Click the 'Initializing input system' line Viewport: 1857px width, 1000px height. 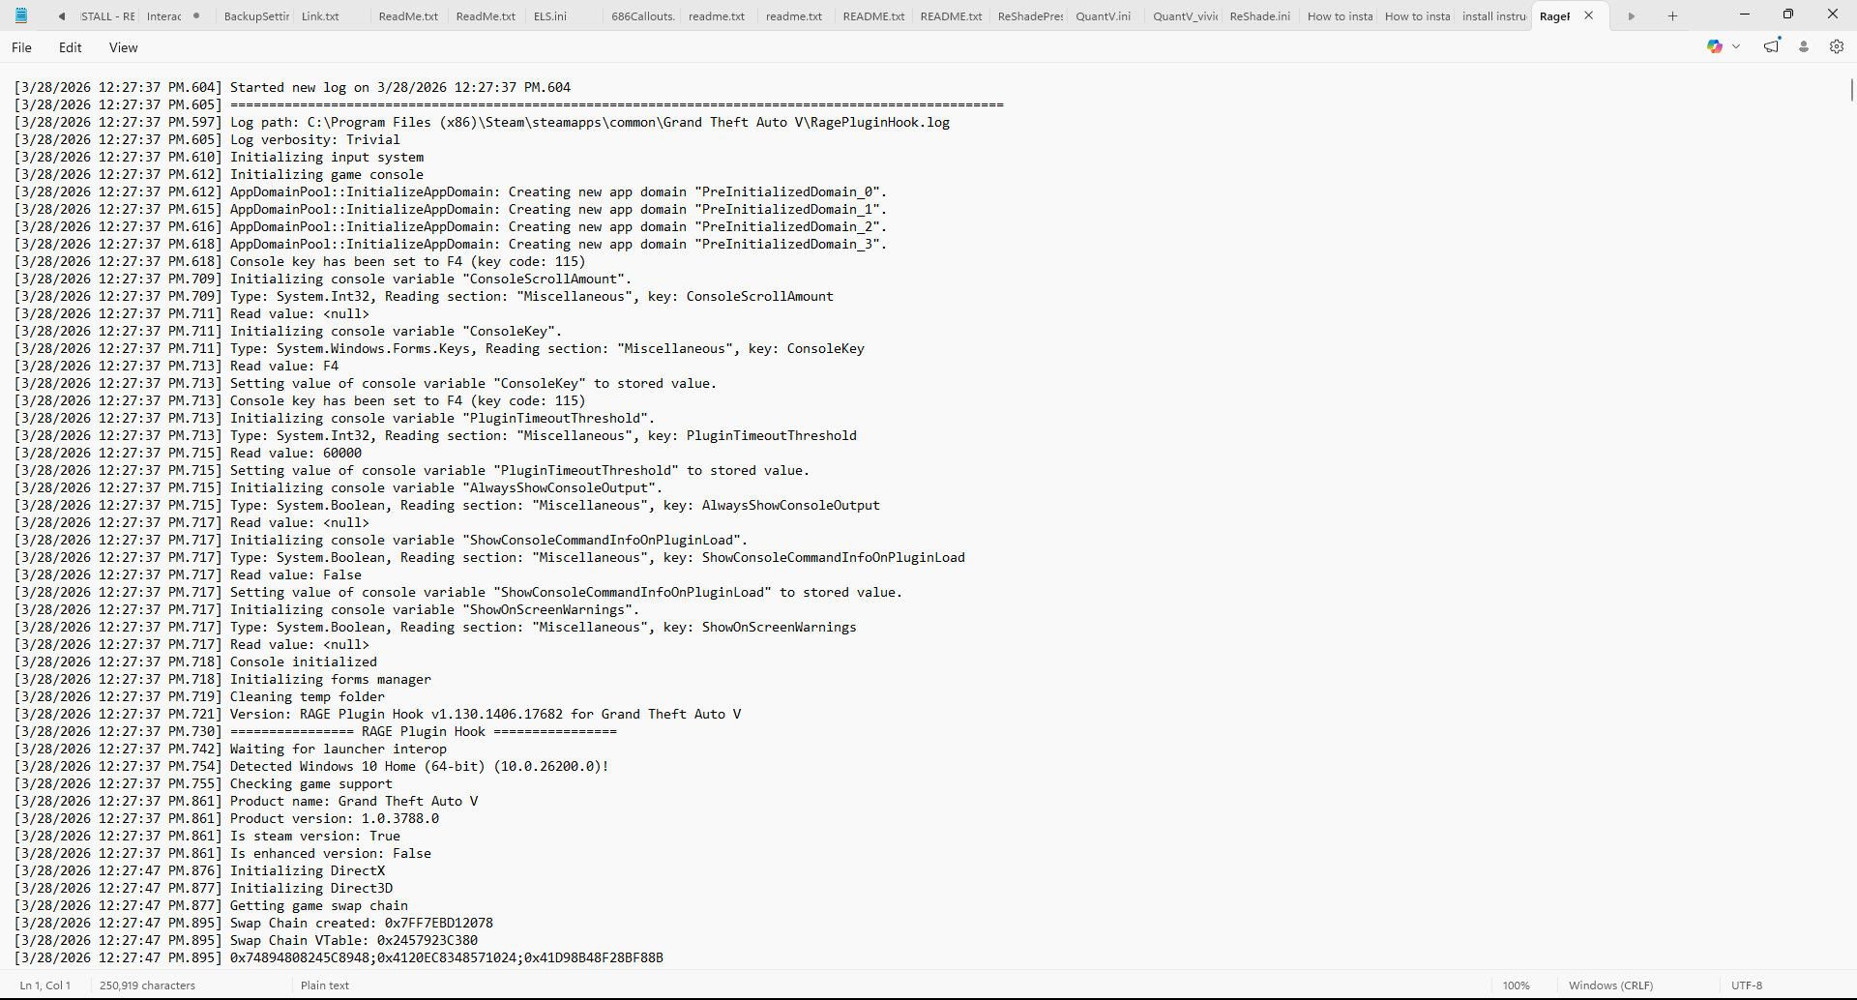pos(219,157)
